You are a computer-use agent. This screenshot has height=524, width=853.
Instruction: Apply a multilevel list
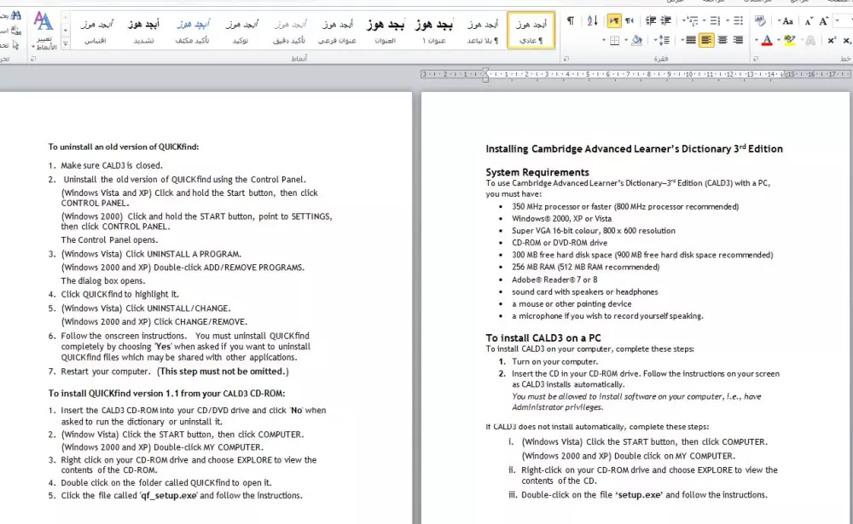pyautogui.click(x=693, y=20)
